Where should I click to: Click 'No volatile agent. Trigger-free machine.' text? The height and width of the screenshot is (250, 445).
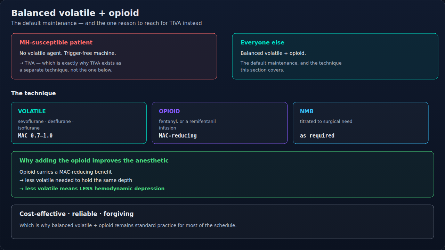pyautogui.click(x=68, y=53)
